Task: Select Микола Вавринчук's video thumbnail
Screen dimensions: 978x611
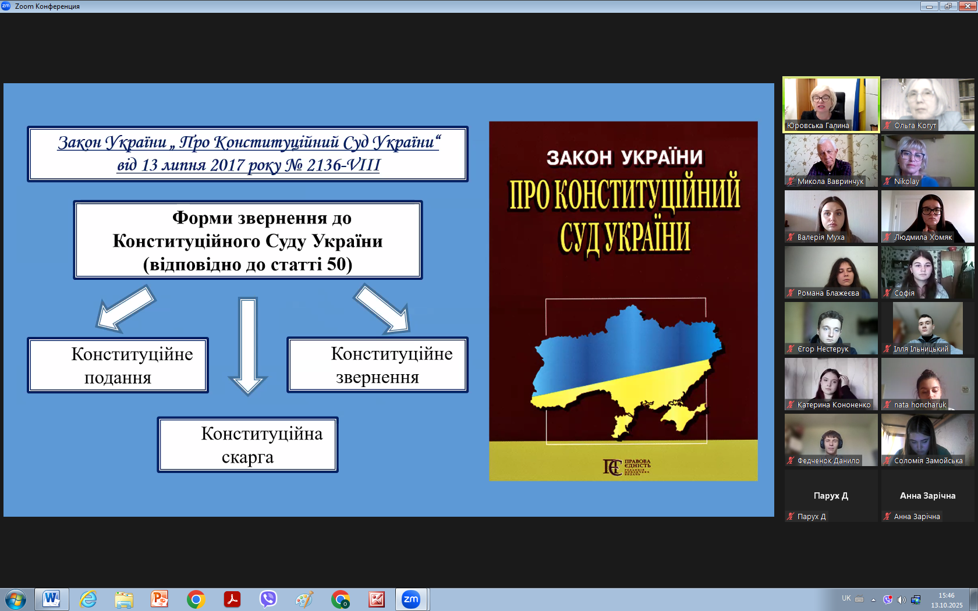Action: tap(831, 161)
